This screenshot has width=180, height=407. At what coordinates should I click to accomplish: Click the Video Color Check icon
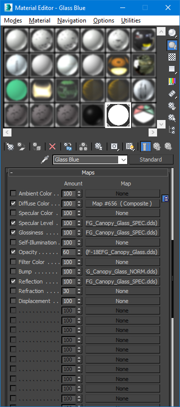pyautogui.click(x=172, y=81)
